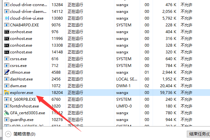Click the DWM-1 user name cell
Screen dimensions: 210x140
123,86
